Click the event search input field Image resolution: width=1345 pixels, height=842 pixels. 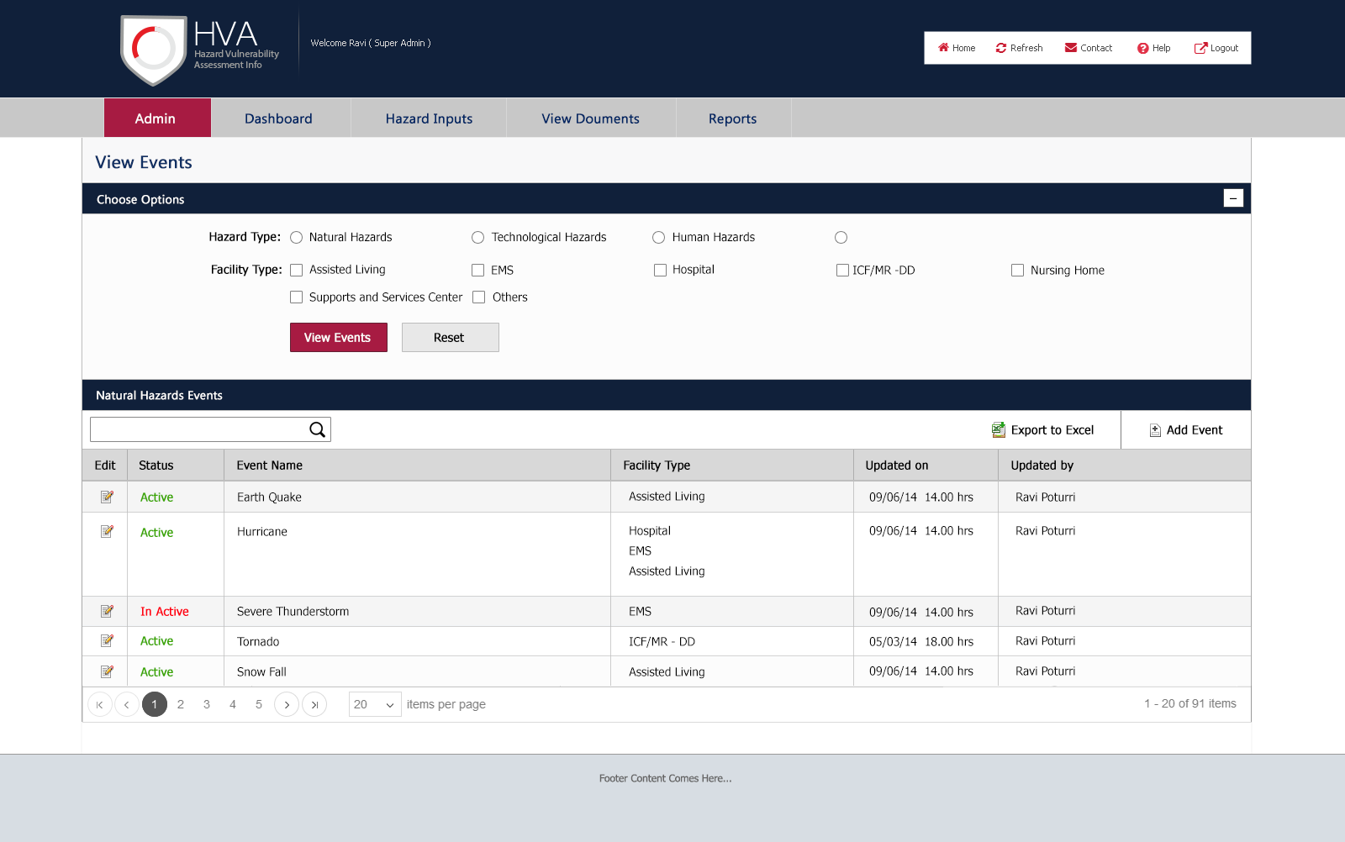click(198, 429)
